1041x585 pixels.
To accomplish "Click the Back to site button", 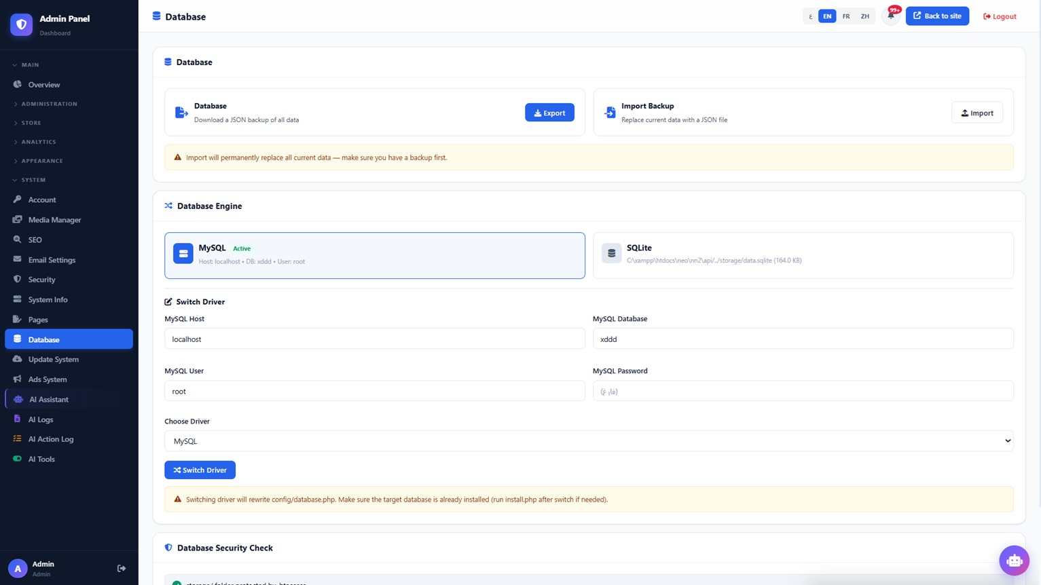I will coord(937,16).
